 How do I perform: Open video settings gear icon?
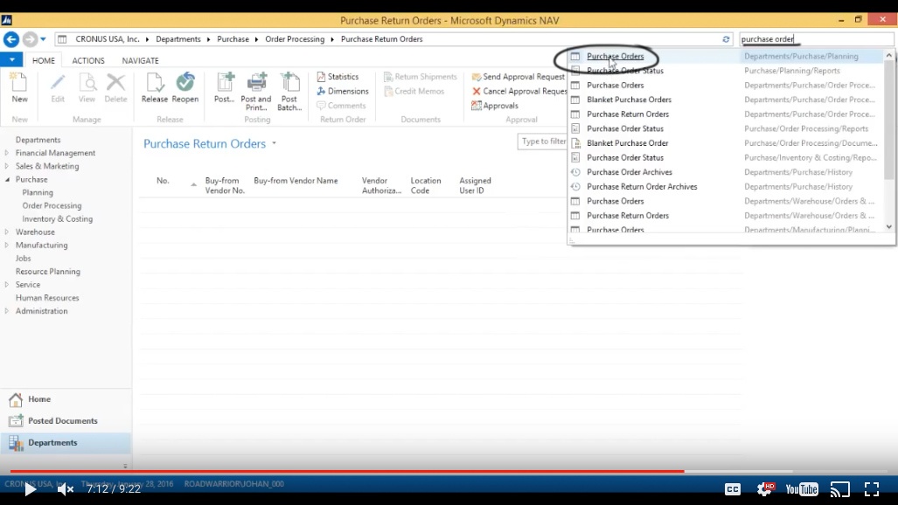[x=764, y=489]
